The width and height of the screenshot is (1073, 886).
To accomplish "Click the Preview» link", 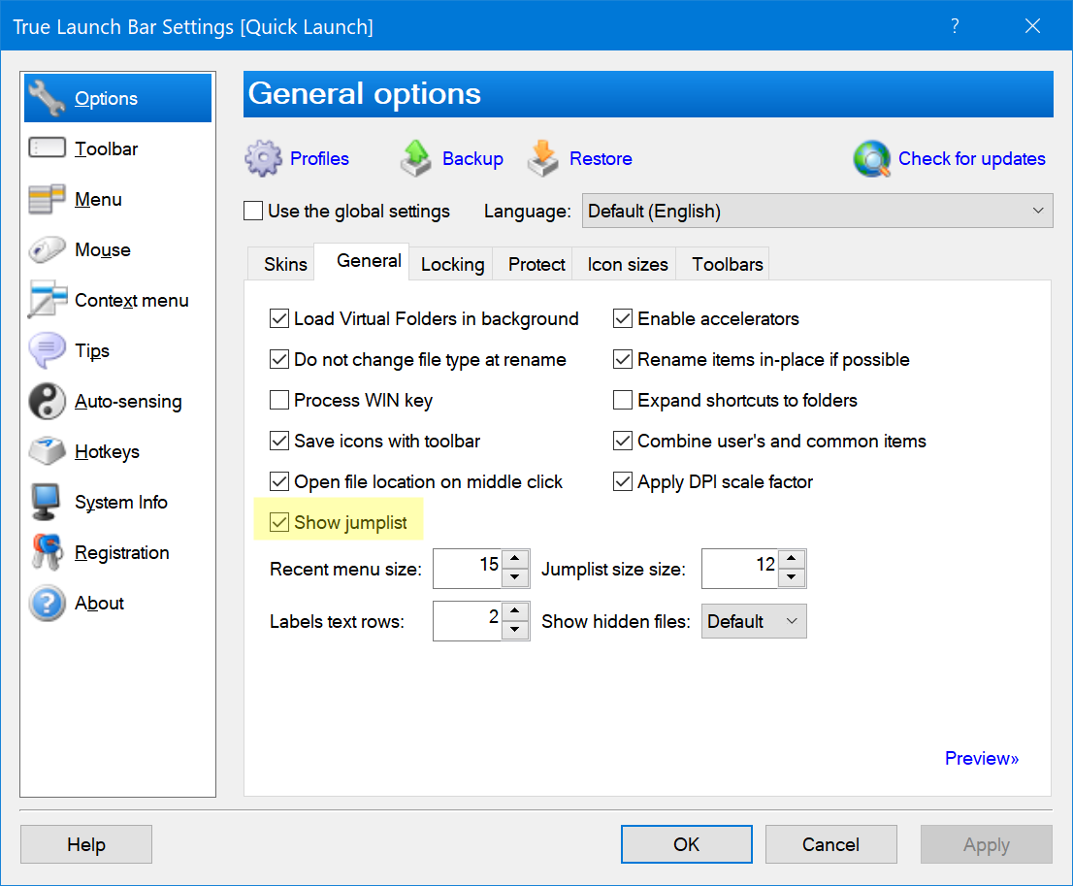I will [x=981, y=758].
